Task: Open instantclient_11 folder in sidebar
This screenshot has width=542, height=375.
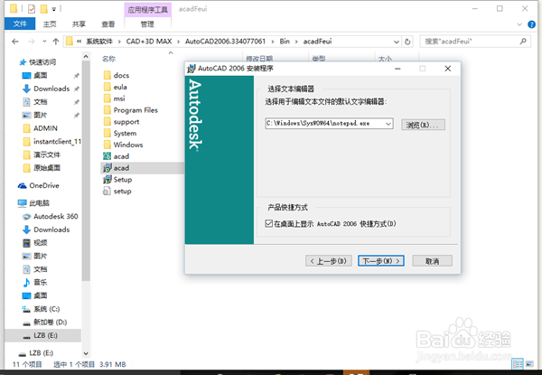Action: pos(51,141)
